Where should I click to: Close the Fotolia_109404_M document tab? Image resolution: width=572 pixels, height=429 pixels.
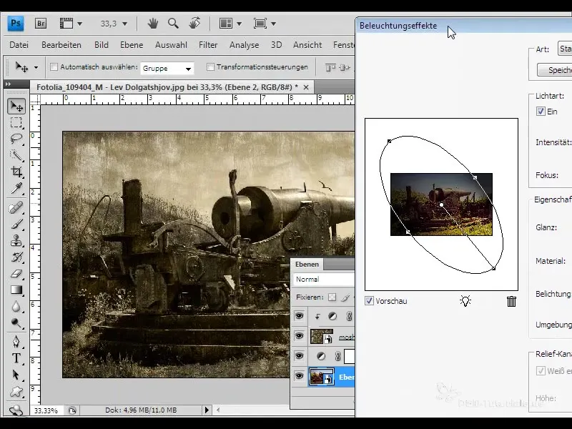click(306, 87)
